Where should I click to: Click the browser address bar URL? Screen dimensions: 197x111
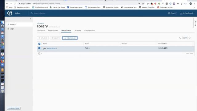[40, 4]
